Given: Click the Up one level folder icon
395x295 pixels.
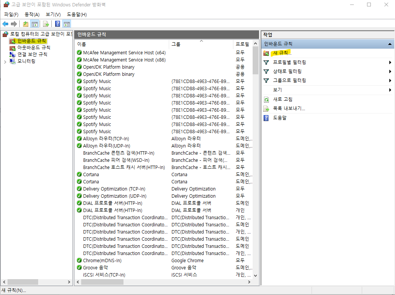Looking at the screenshot, I should (25, 24).
